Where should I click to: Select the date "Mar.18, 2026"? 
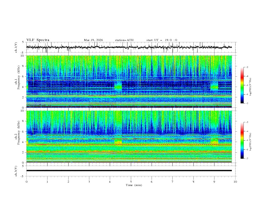(93, 40)
